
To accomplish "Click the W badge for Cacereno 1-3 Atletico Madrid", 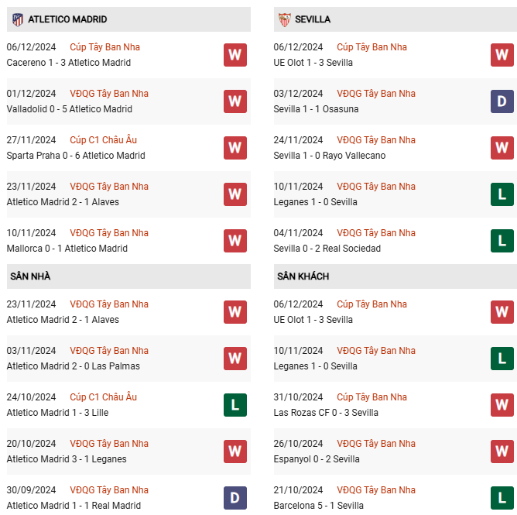I will (235, 55).
